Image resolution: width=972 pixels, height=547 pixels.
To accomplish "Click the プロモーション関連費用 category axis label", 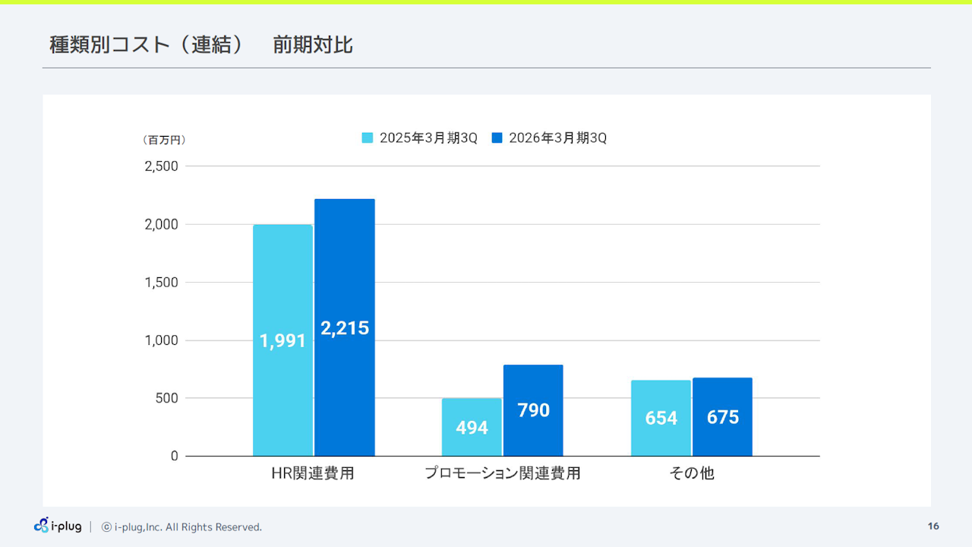I will pos(503,473).
